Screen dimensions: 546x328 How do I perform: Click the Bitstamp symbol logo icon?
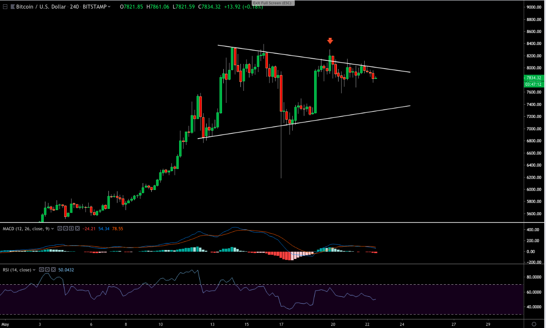click(x=13, y=6)
